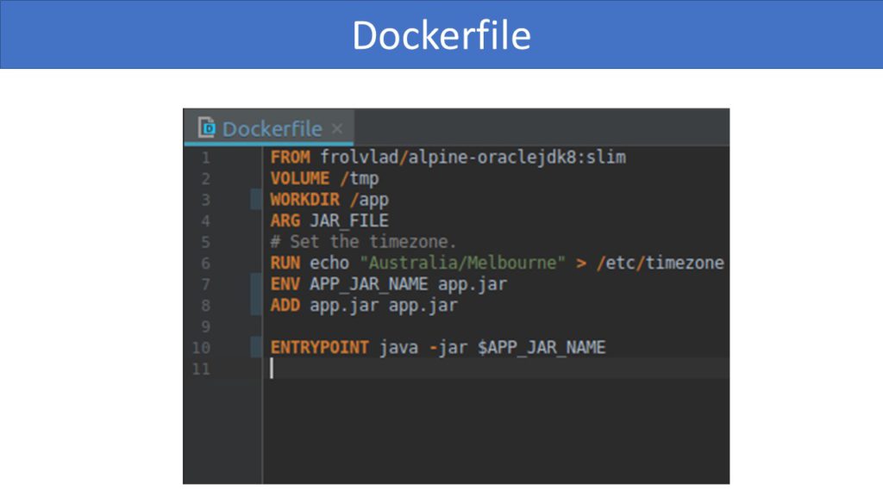This screenshot has width=883, height=496.
Task: Click the WORKDIR keyword
Action: pos(304,200)
